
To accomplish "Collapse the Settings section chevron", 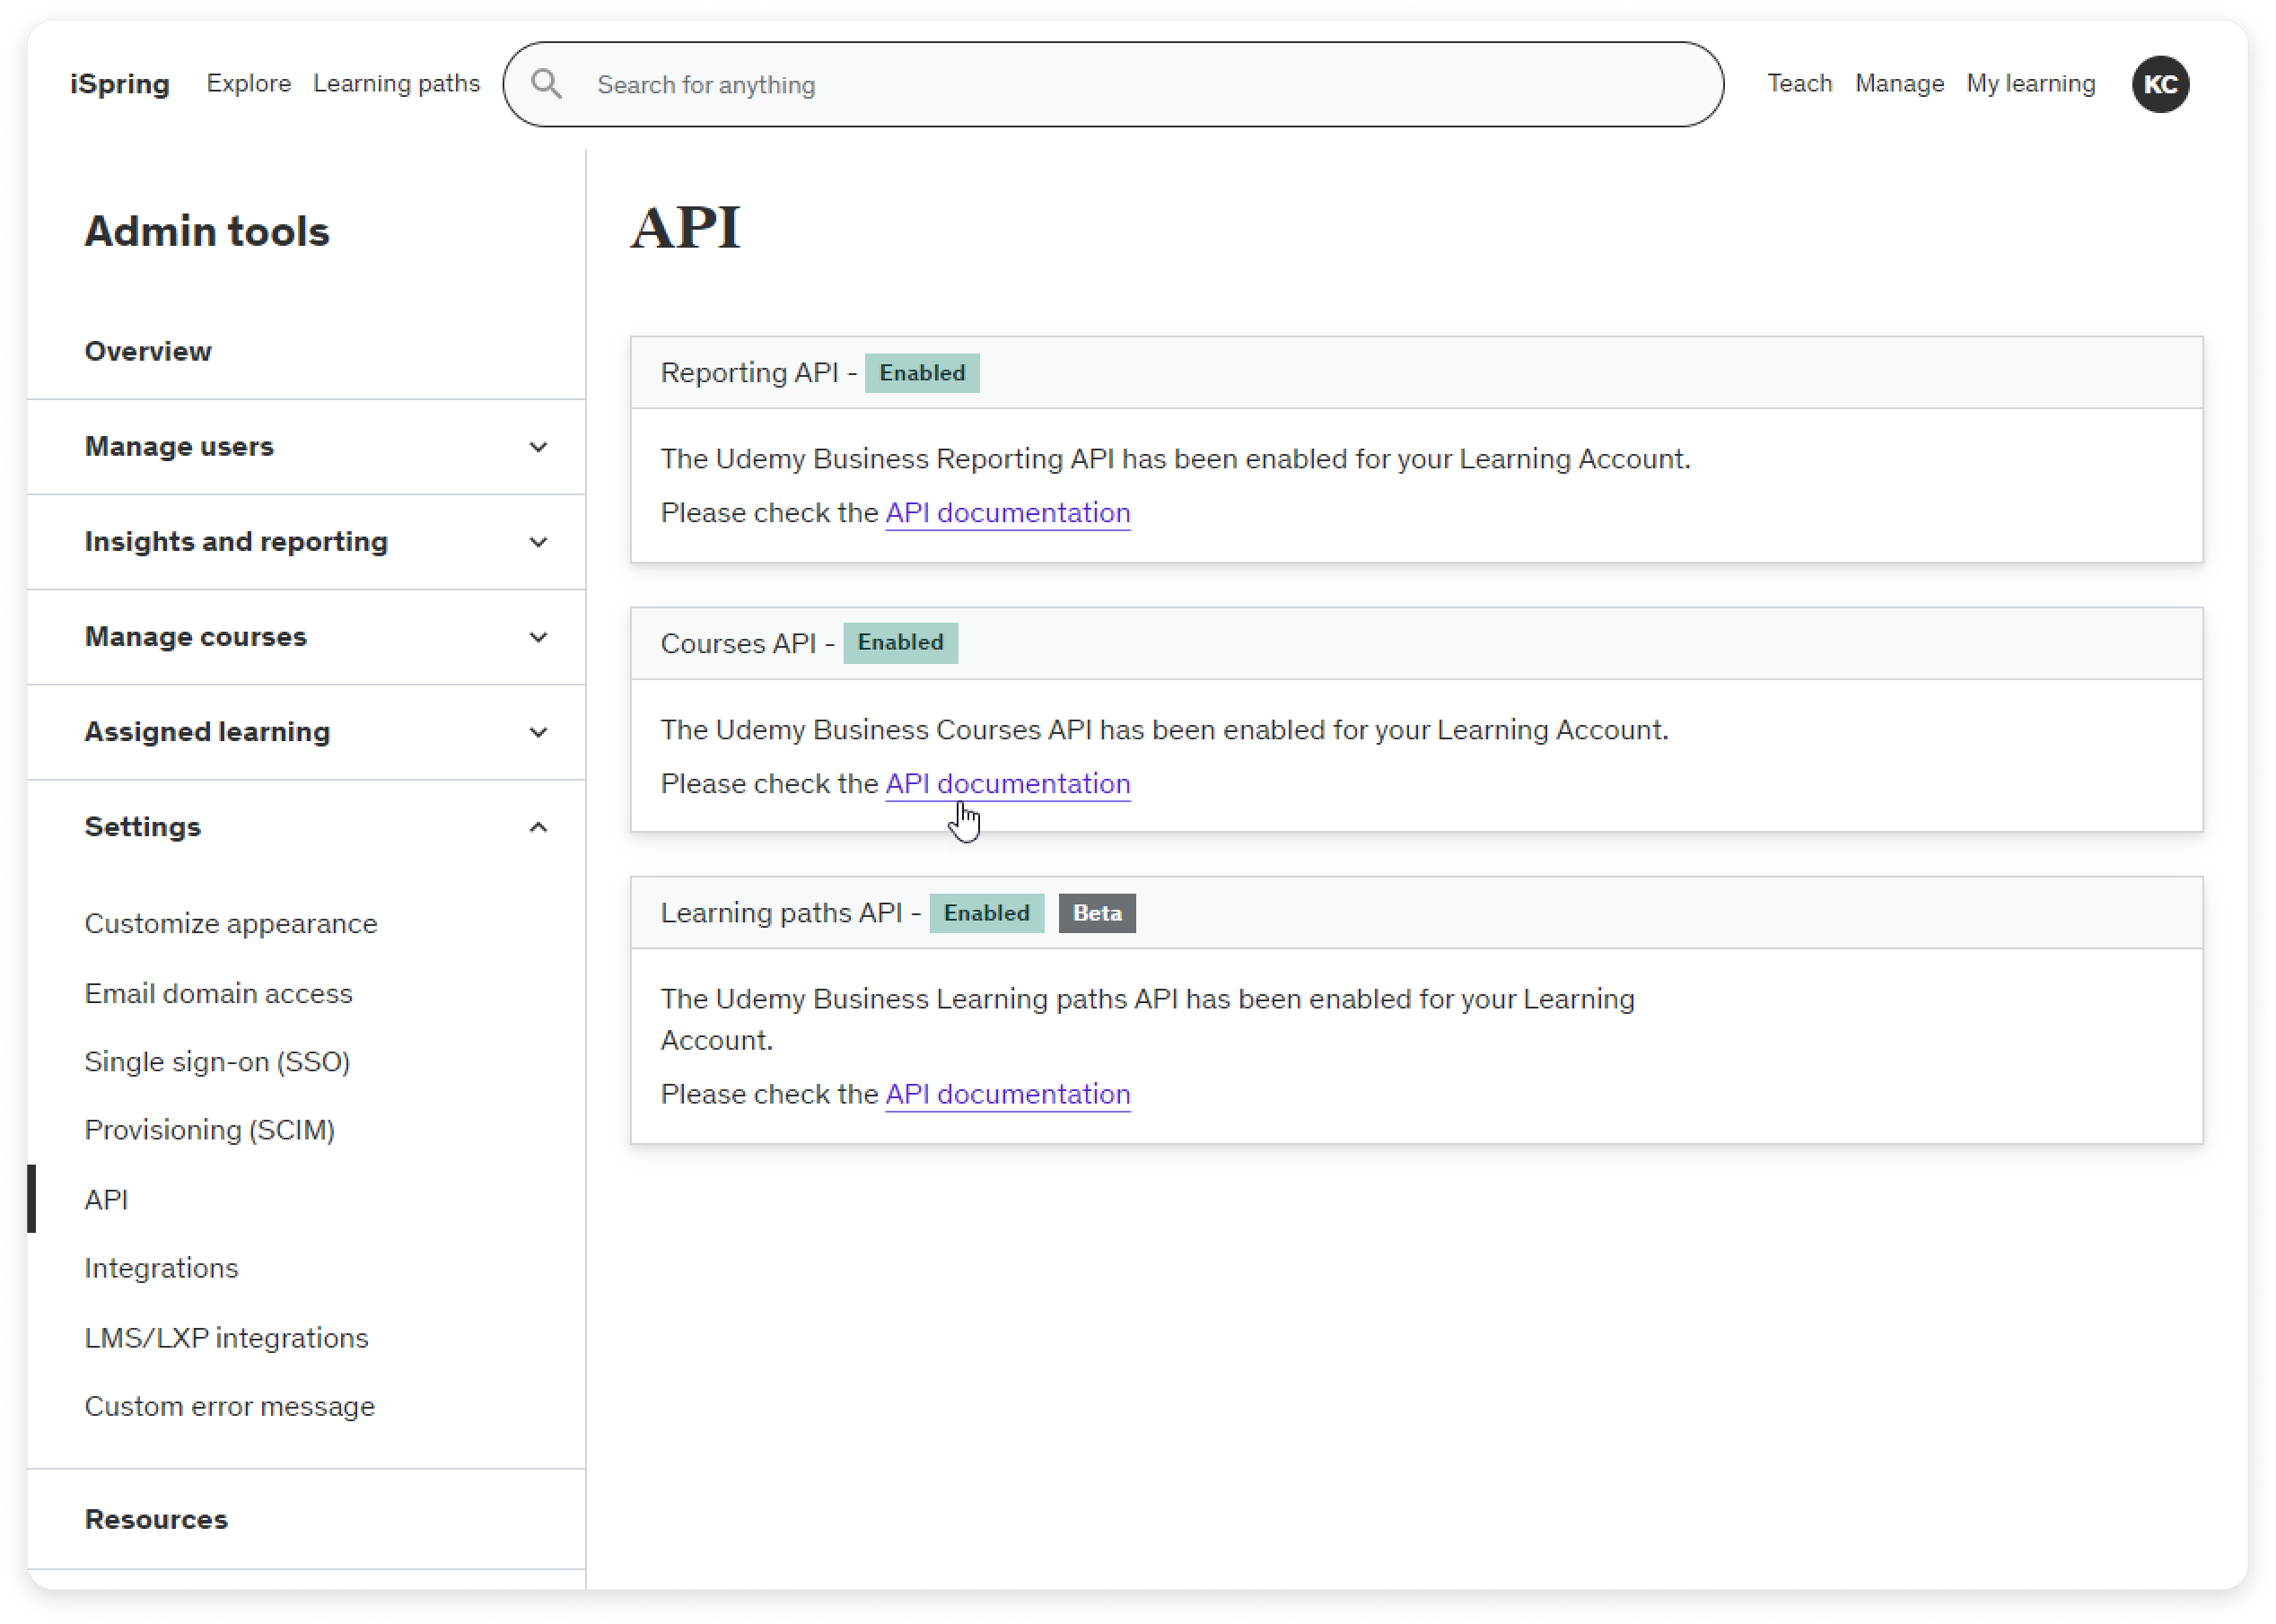I will pos(538,827).
